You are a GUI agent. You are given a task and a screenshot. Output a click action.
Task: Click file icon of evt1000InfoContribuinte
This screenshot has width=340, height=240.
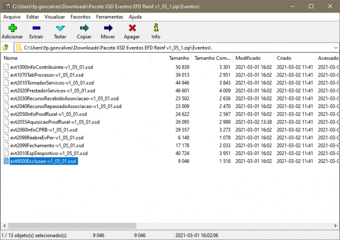[x=6, y=67]
